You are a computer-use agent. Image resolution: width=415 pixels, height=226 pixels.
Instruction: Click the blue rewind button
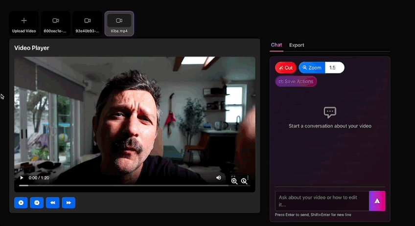pos(53,203)
